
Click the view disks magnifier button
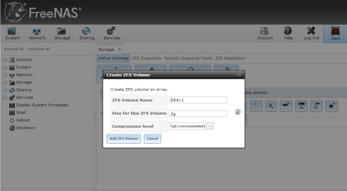pos(226,68)
